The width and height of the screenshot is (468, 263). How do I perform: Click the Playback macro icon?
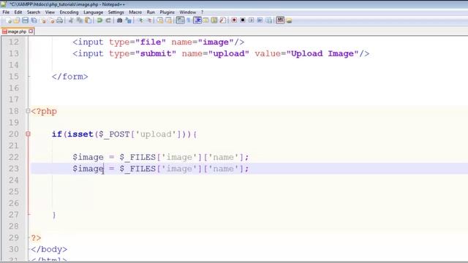click(252, 20)
